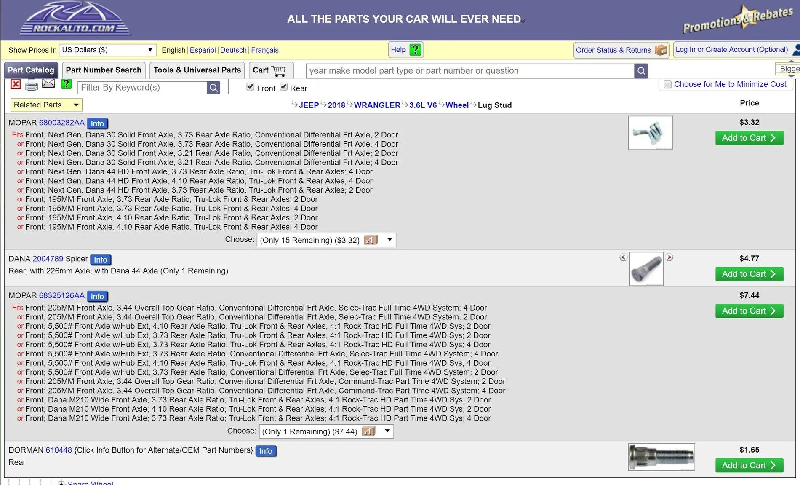The image size is (800, 485).
Task: Click the Order Status package box icon
Action: 661,50
